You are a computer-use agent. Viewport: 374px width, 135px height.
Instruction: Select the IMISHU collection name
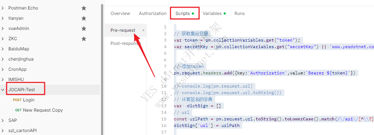click(x=16, y=80)
